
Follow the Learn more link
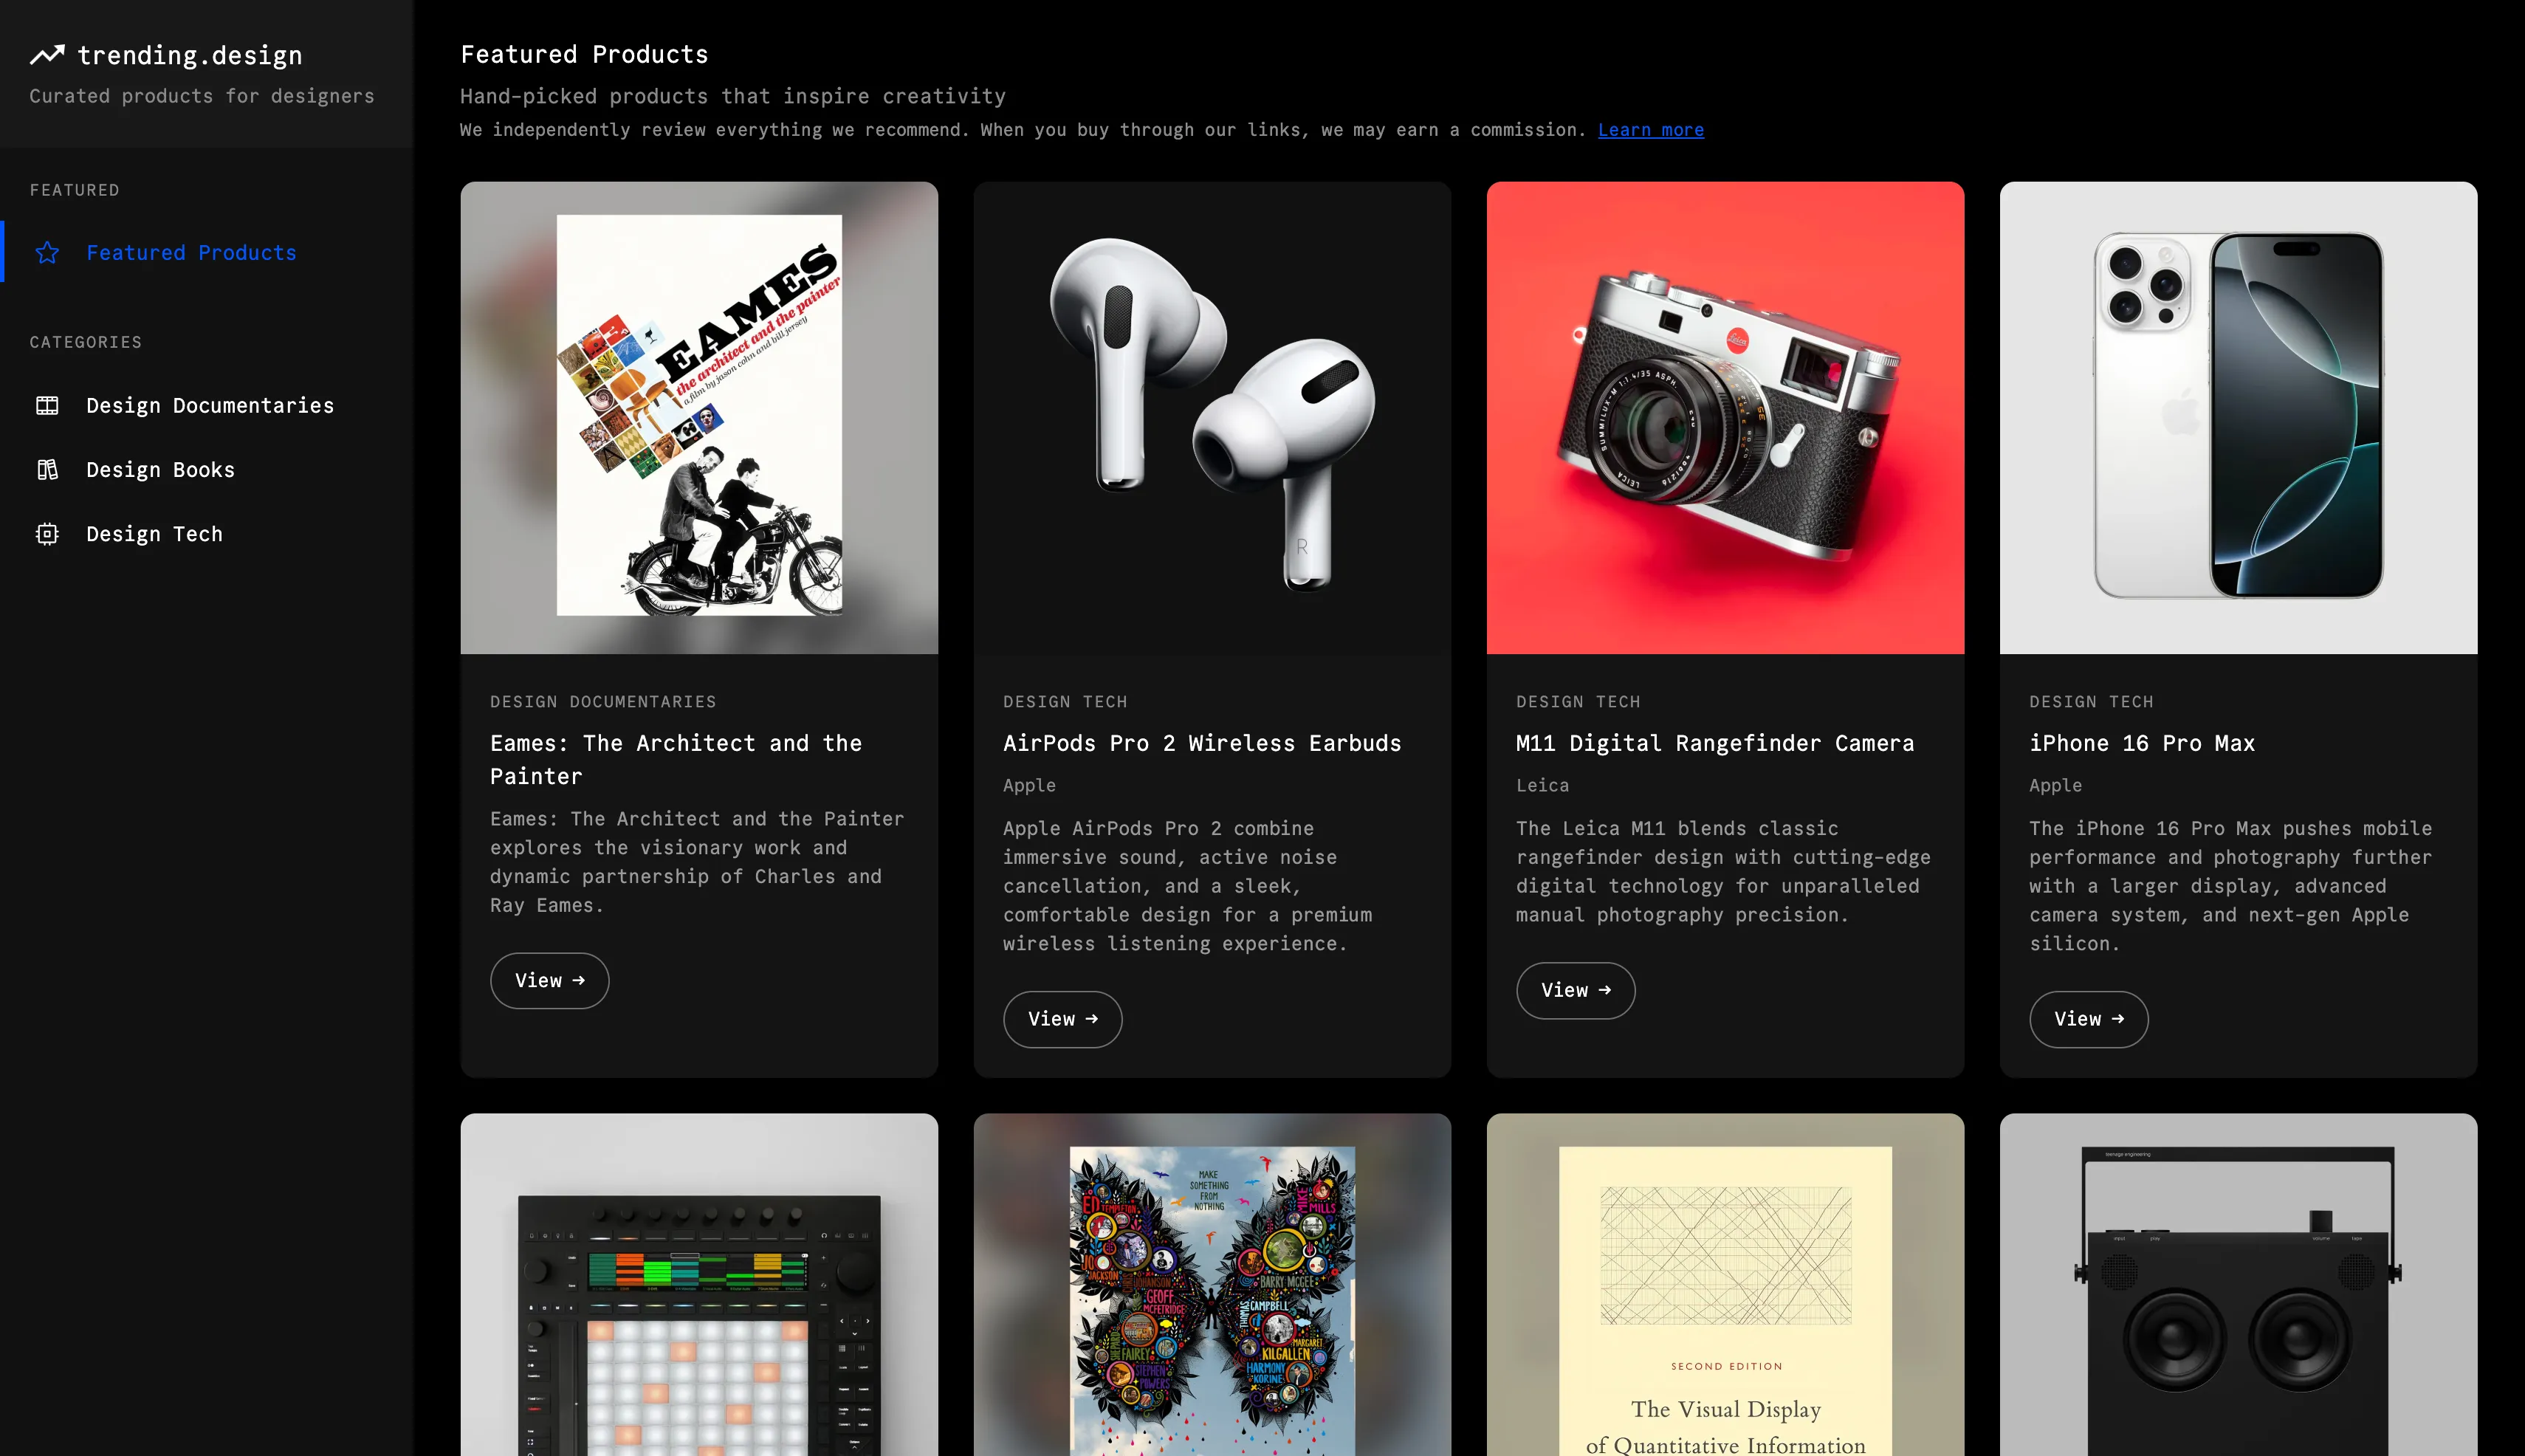tap(1650, 130)
